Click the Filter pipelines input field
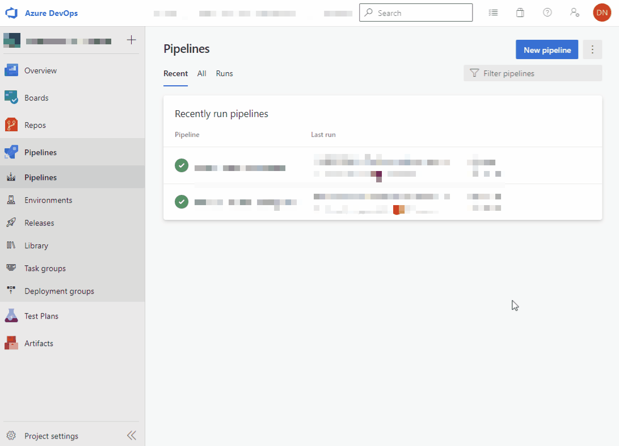 (x=539, y=73)
